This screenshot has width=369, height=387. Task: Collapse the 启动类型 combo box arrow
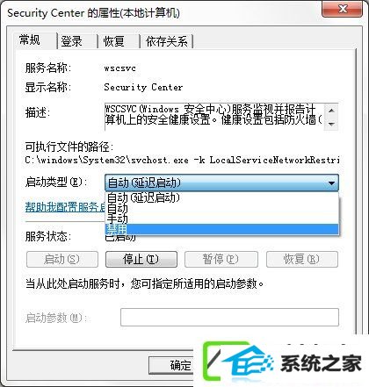[x=331, y=183]
